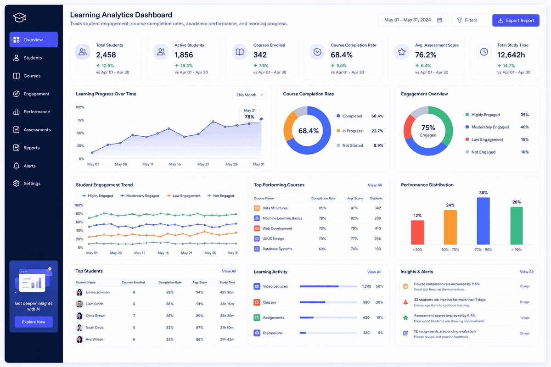Click the Courses Enrolled book icon
The height and width of the screenshot is (367, 551).
click(239, 52)
